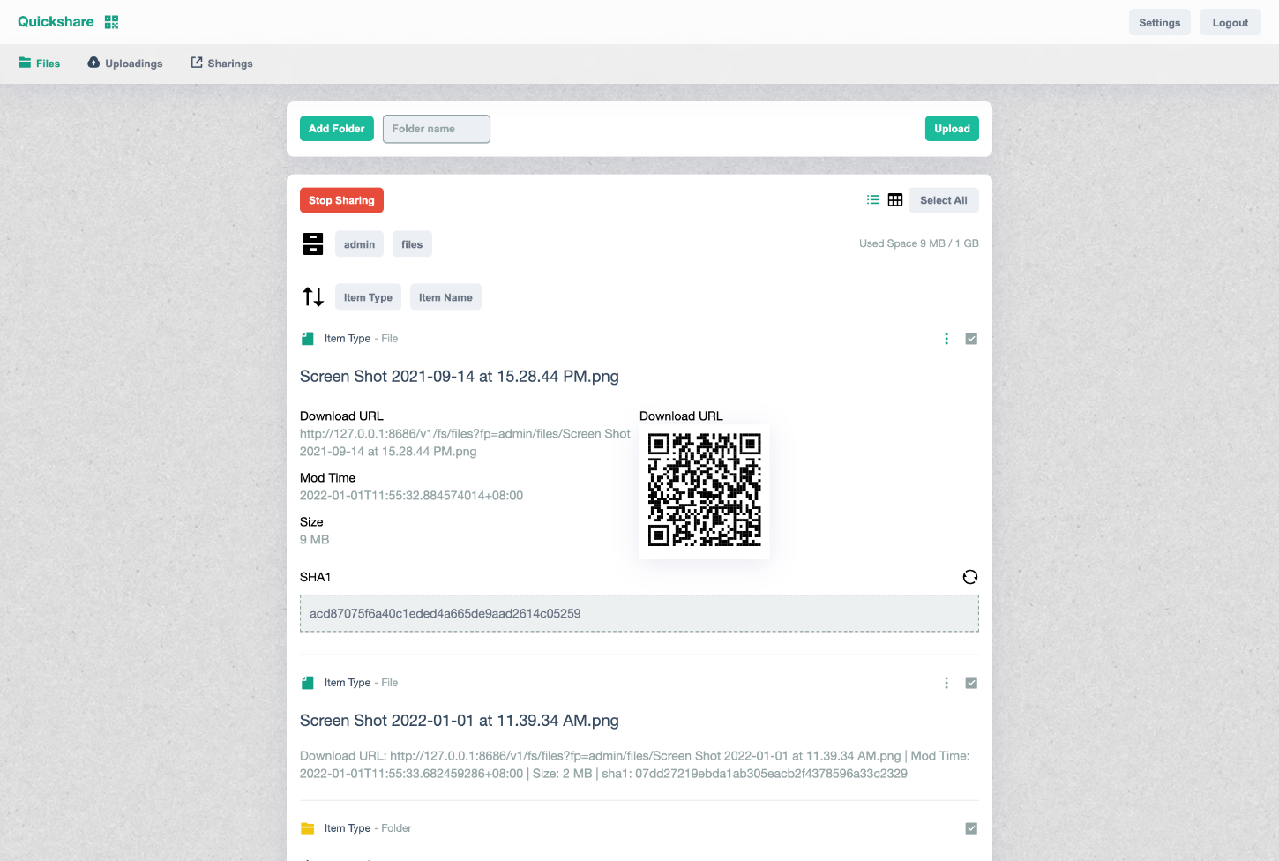Click file icon of Screen Shot 2021-09-14 item
Viewport: 1279px width, 861px height.
308,339
